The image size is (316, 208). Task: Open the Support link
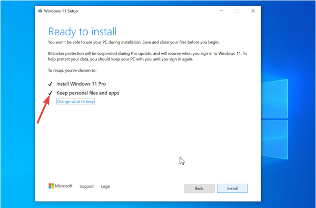point(87,186)
